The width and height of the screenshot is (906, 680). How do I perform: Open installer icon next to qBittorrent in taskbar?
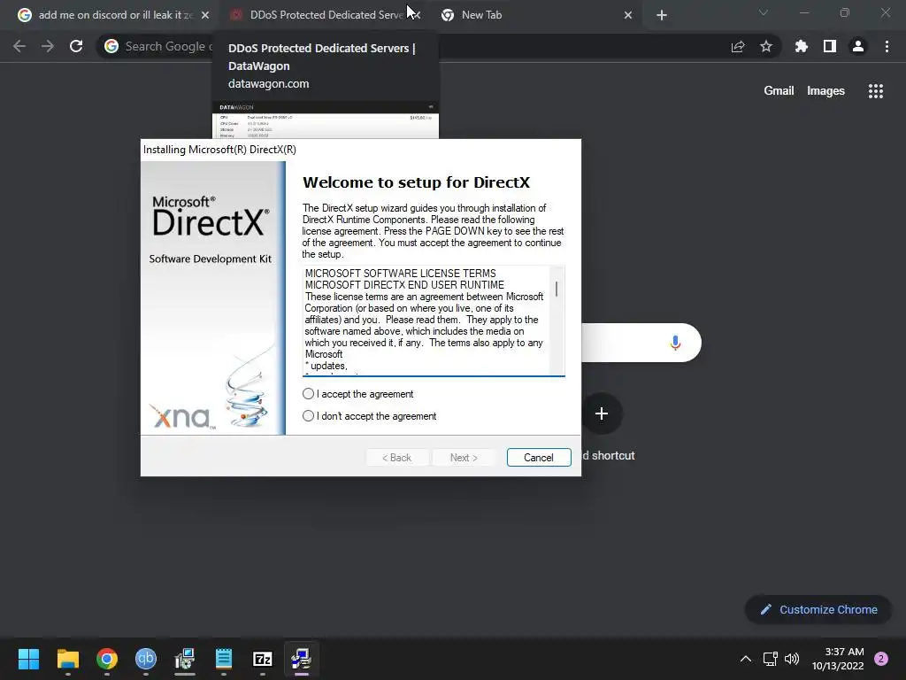185,659
